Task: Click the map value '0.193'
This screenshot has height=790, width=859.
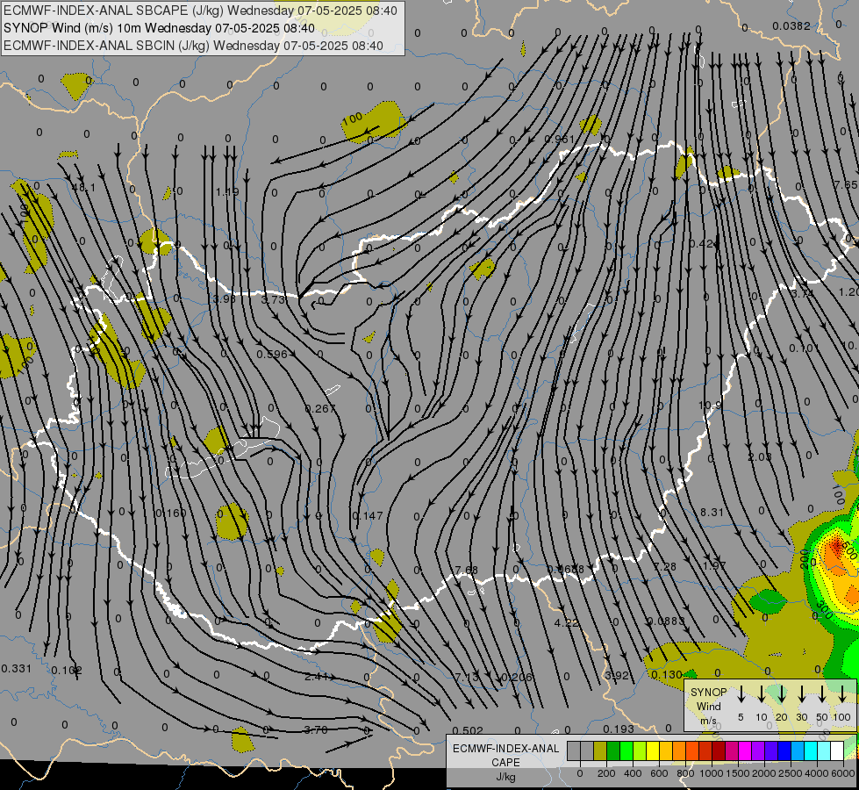Action: pyautogui.click(x=619, y=729)
